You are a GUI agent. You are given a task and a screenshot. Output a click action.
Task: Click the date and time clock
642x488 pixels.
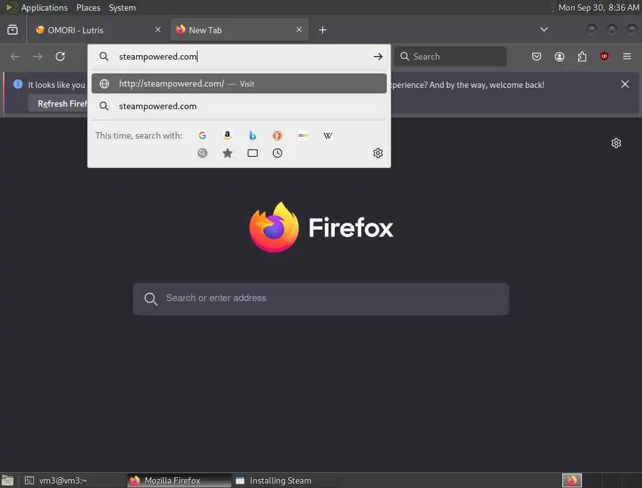coord(599,8)
